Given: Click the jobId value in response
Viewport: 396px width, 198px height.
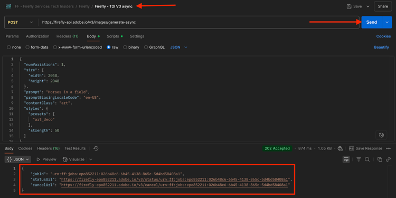Looking at the screenshot, I should [x=116, y=174].
